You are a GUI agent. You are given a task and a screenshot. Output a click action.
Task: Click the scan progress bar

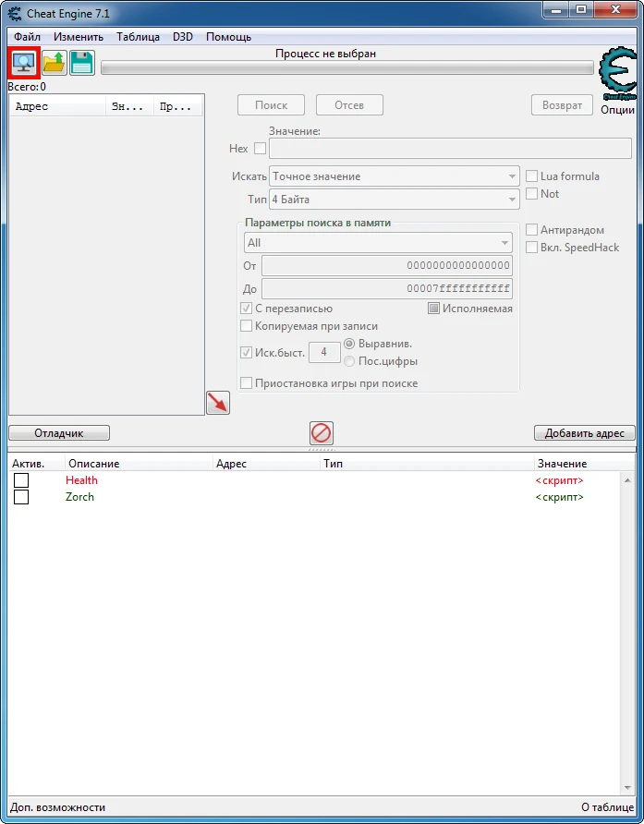pos(347,67)
